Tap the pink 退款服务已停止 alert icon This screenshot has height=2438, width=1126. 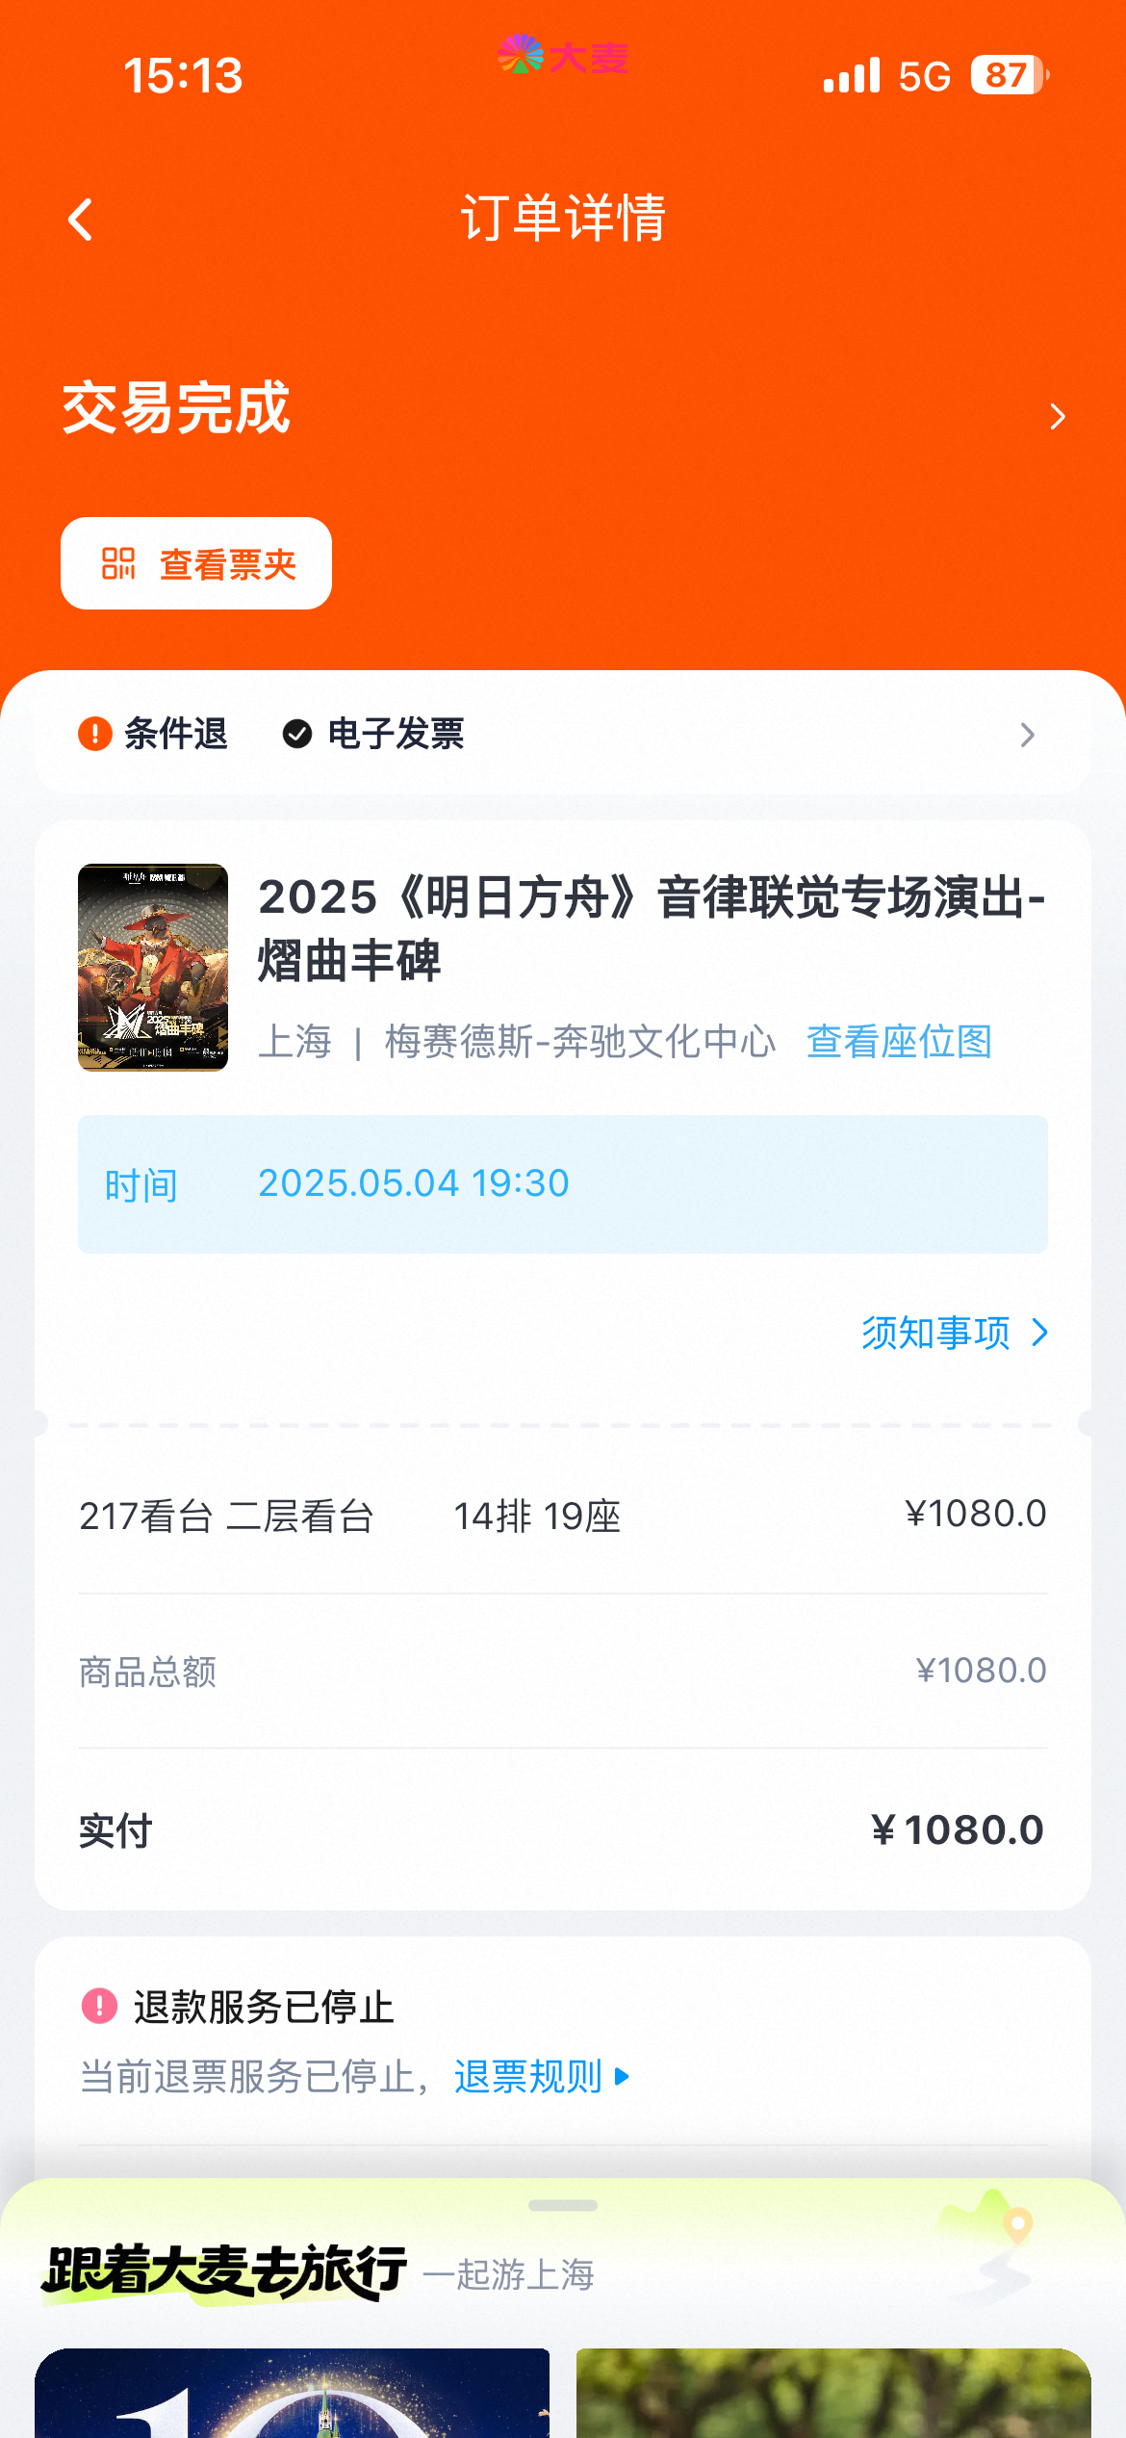click(x=99, y=2007)
